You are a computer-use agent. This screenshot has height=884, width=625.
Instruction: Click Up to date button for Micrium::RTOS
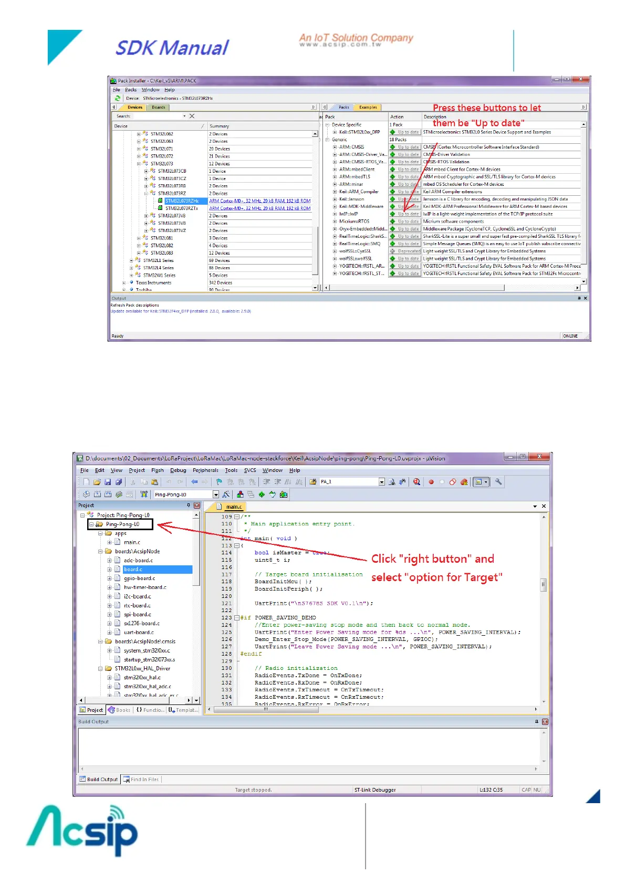click(405, 222)
